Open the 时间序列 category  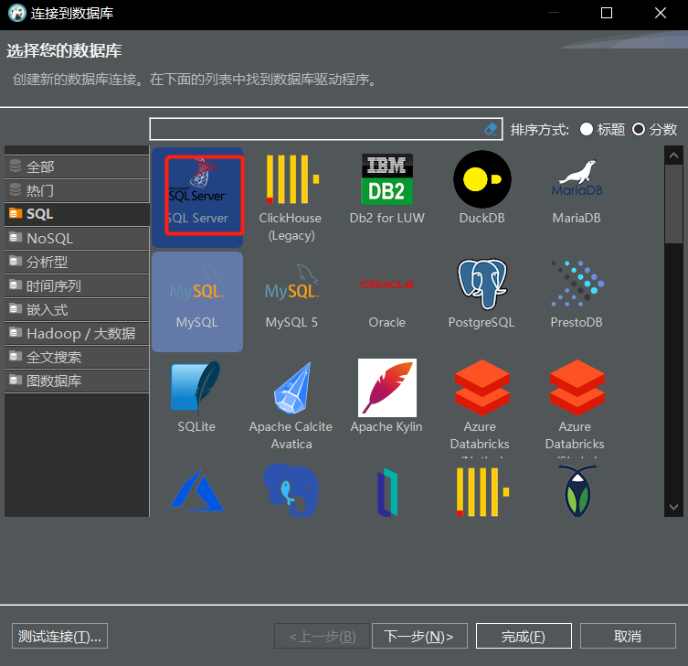point(77,286)
